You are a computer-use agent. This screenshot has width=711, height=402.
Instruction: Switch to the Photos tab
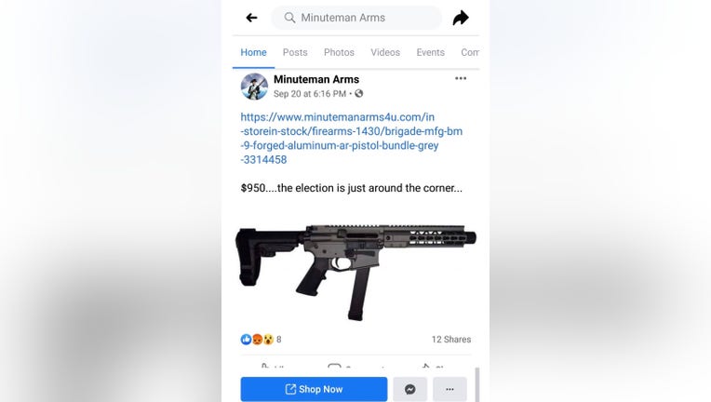tap(339, 52)
